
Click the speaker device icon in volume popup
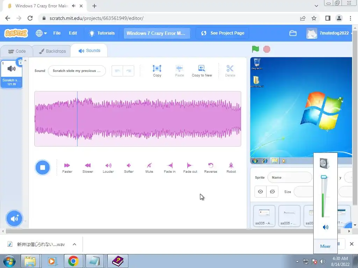tap(324, 163)
